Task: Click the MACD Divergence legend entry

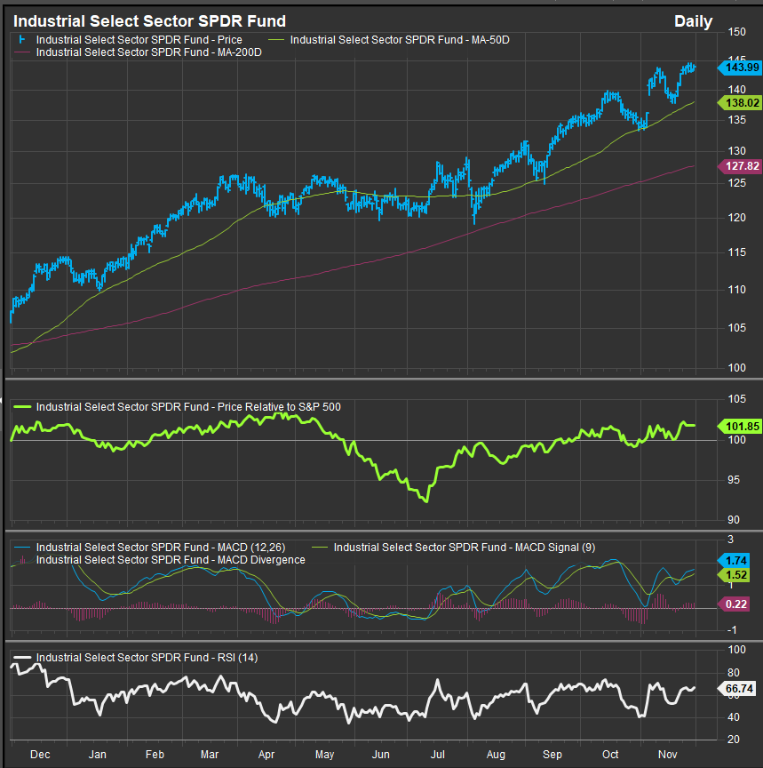Action: pyautogui.click(x=171, y=560)
